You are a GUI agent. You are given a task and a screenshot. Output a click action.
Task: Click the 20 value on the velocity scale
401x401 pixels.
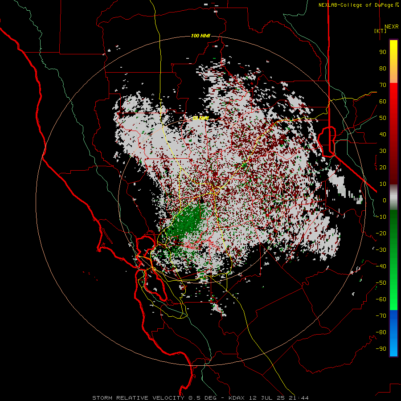[x=383, y=168]
